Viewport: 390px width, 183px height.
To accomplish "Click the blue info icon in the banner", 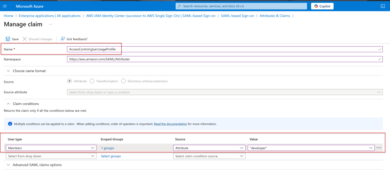I will (10, 124).
